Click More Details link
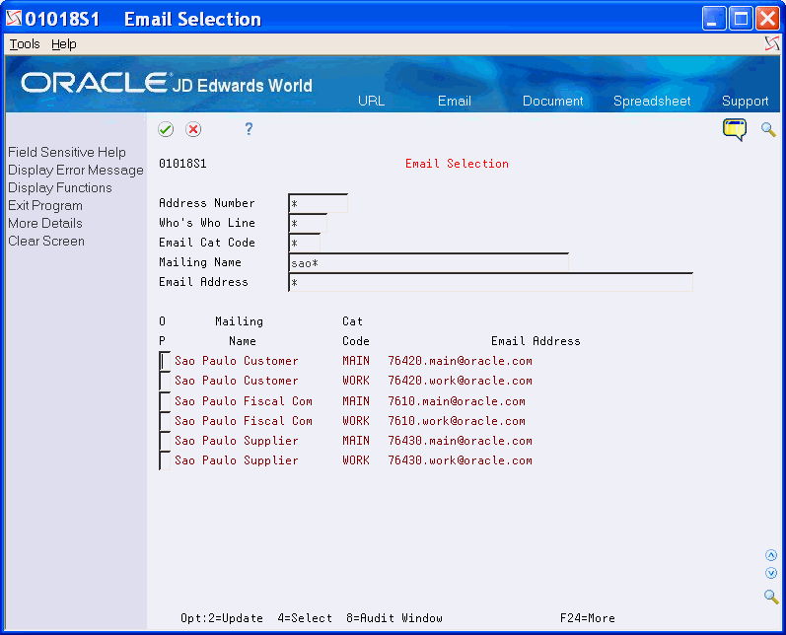The height and width of the screenshot is (635, 786). (x=45, y=223)
